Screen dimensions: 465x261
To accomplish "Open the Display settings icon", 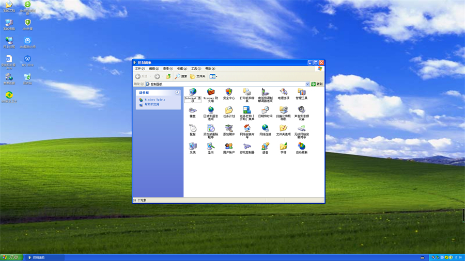I will (211, 148).
